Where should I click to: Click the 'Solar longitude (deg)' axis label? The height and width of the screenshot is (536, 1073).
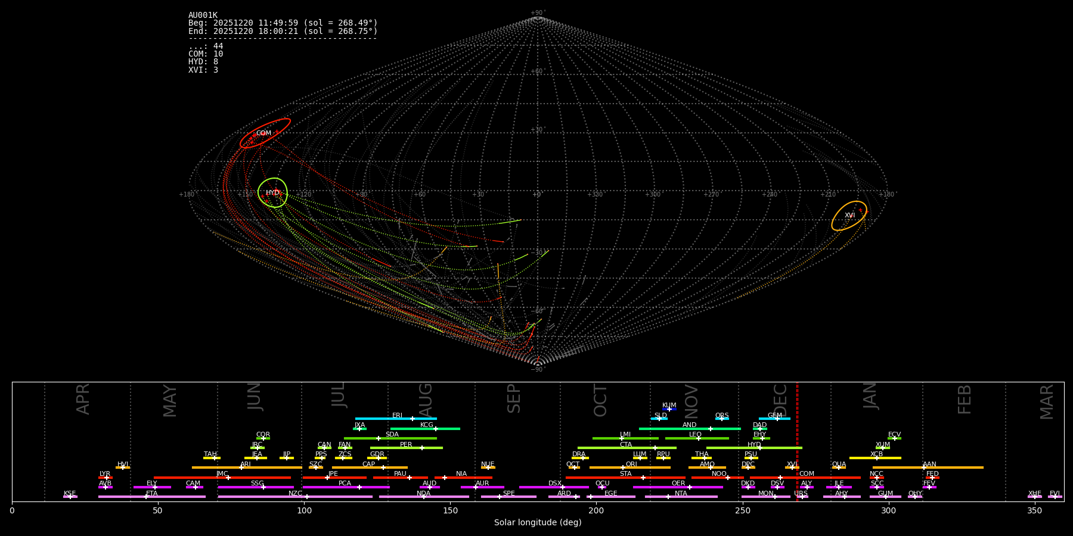[538, 523]
